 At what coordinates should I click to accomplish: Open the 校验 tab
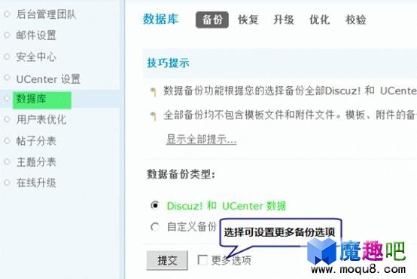click(355, 20)
